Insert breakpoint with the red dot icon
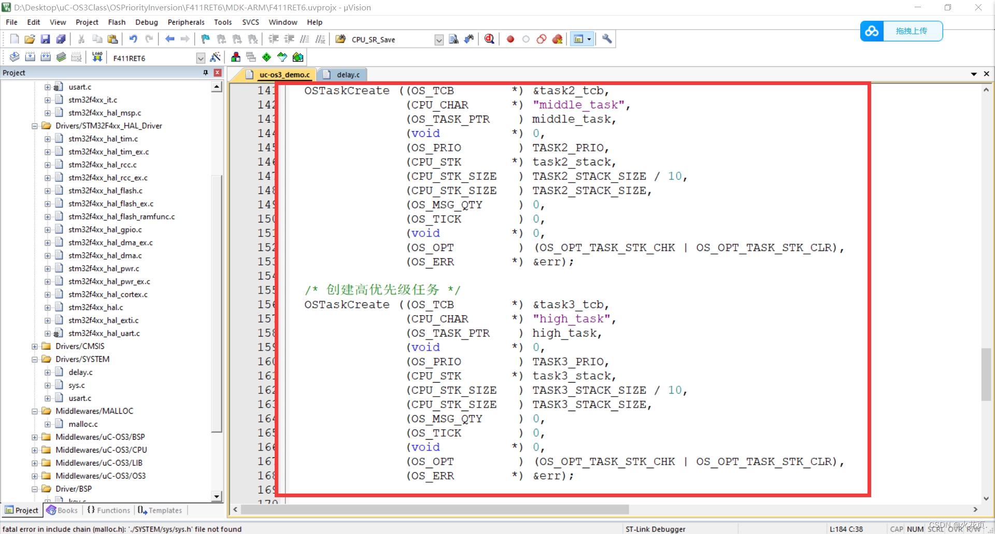This screenshot has height=534, width=995. click(510, 39)
